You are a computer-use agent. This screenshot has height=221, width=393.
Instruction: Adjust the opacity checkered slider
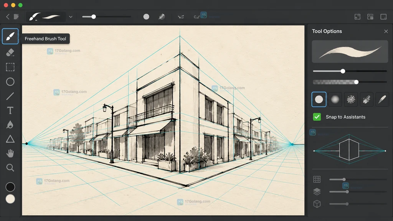350,82
